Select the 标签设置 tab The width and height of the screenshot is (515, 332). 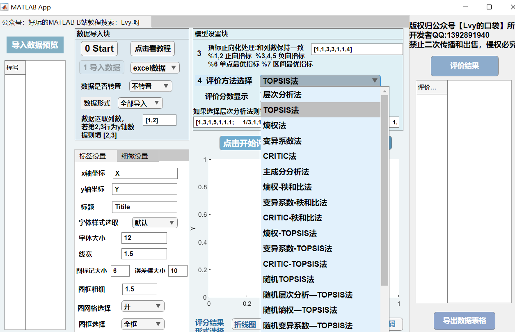point(93,156)
